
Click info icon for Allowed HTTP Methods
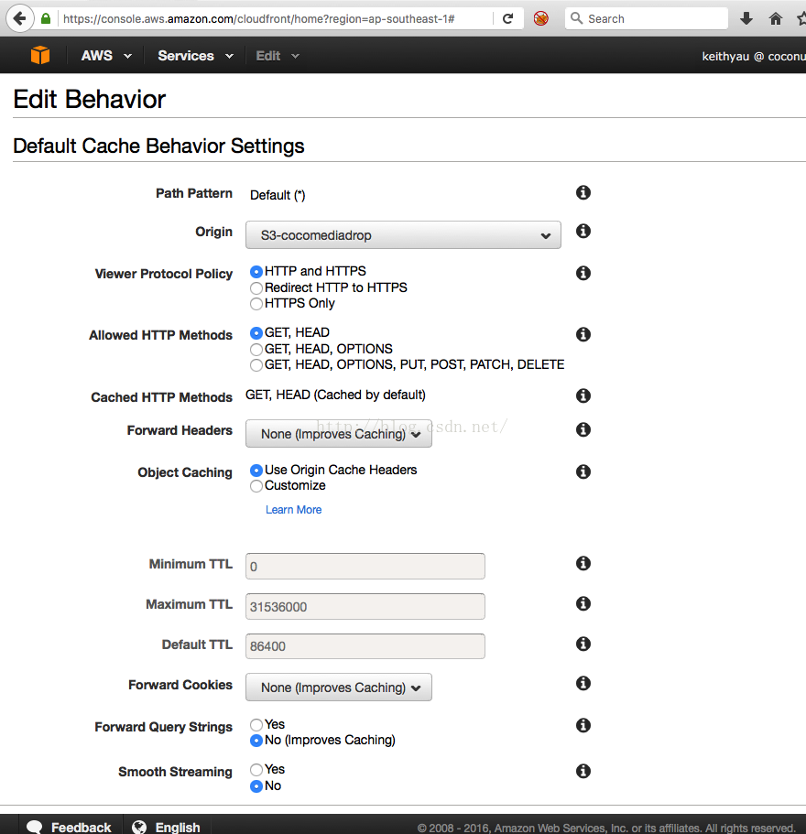coord(583,334)
